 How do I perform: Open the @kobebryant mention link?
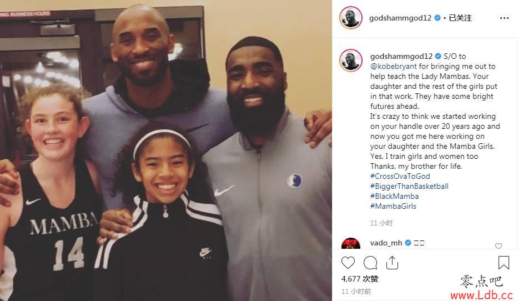pos(394,67)
